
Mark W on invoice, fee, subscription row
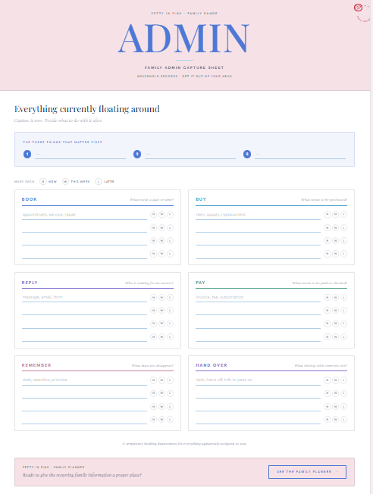point(336,298)
